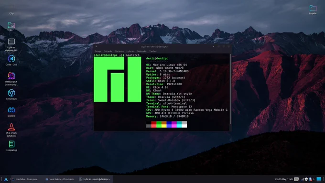325x183 pixels.
Task: Open the Ev home folder icon
Action: click(x=11, y=26)
